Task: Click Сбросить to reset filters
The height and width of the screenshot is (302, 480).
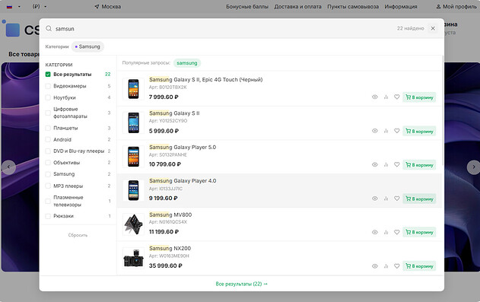Action: [78, 235]
